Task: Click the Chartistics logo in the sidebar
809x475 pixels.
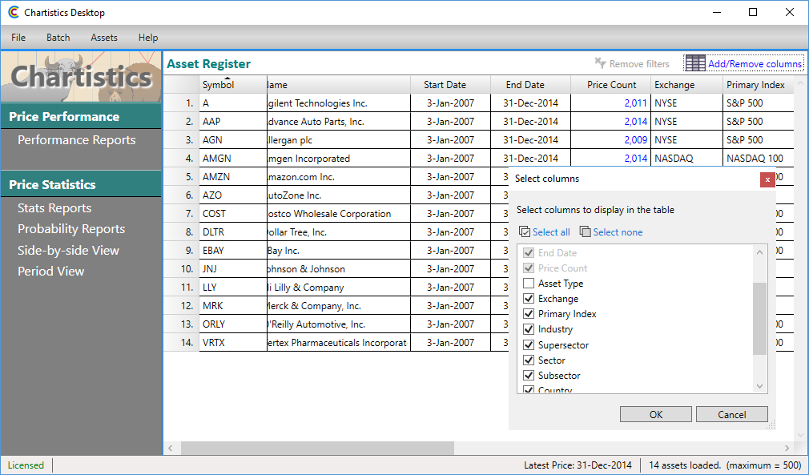Action: pos(80,77)
